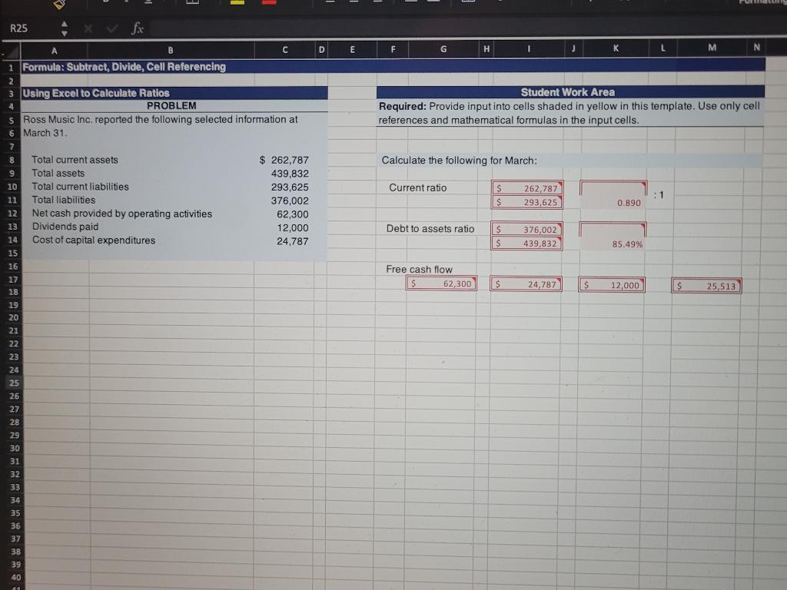The image size is (787, 590).
Task: Click the 'Total current liabilities' label
Action: 80,187
